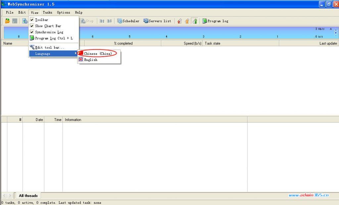The width and height of the screenshot is (339, 205).
Task: Disable the Synchronize Log option
Action: 54,32
